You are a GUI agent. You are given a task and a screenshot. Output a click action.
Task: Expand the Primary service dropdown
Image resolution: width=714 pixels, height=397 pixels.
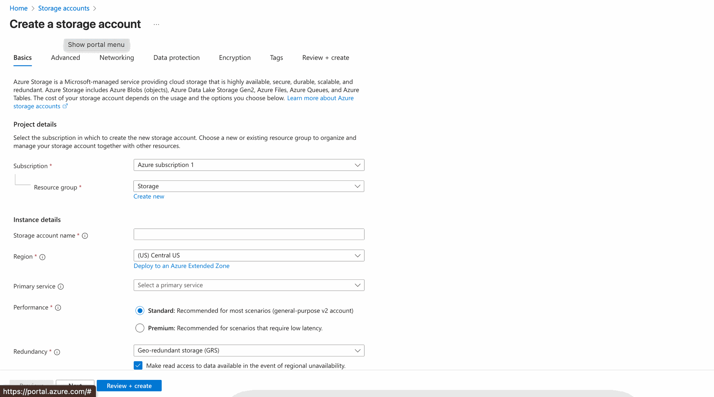[249, 285]
